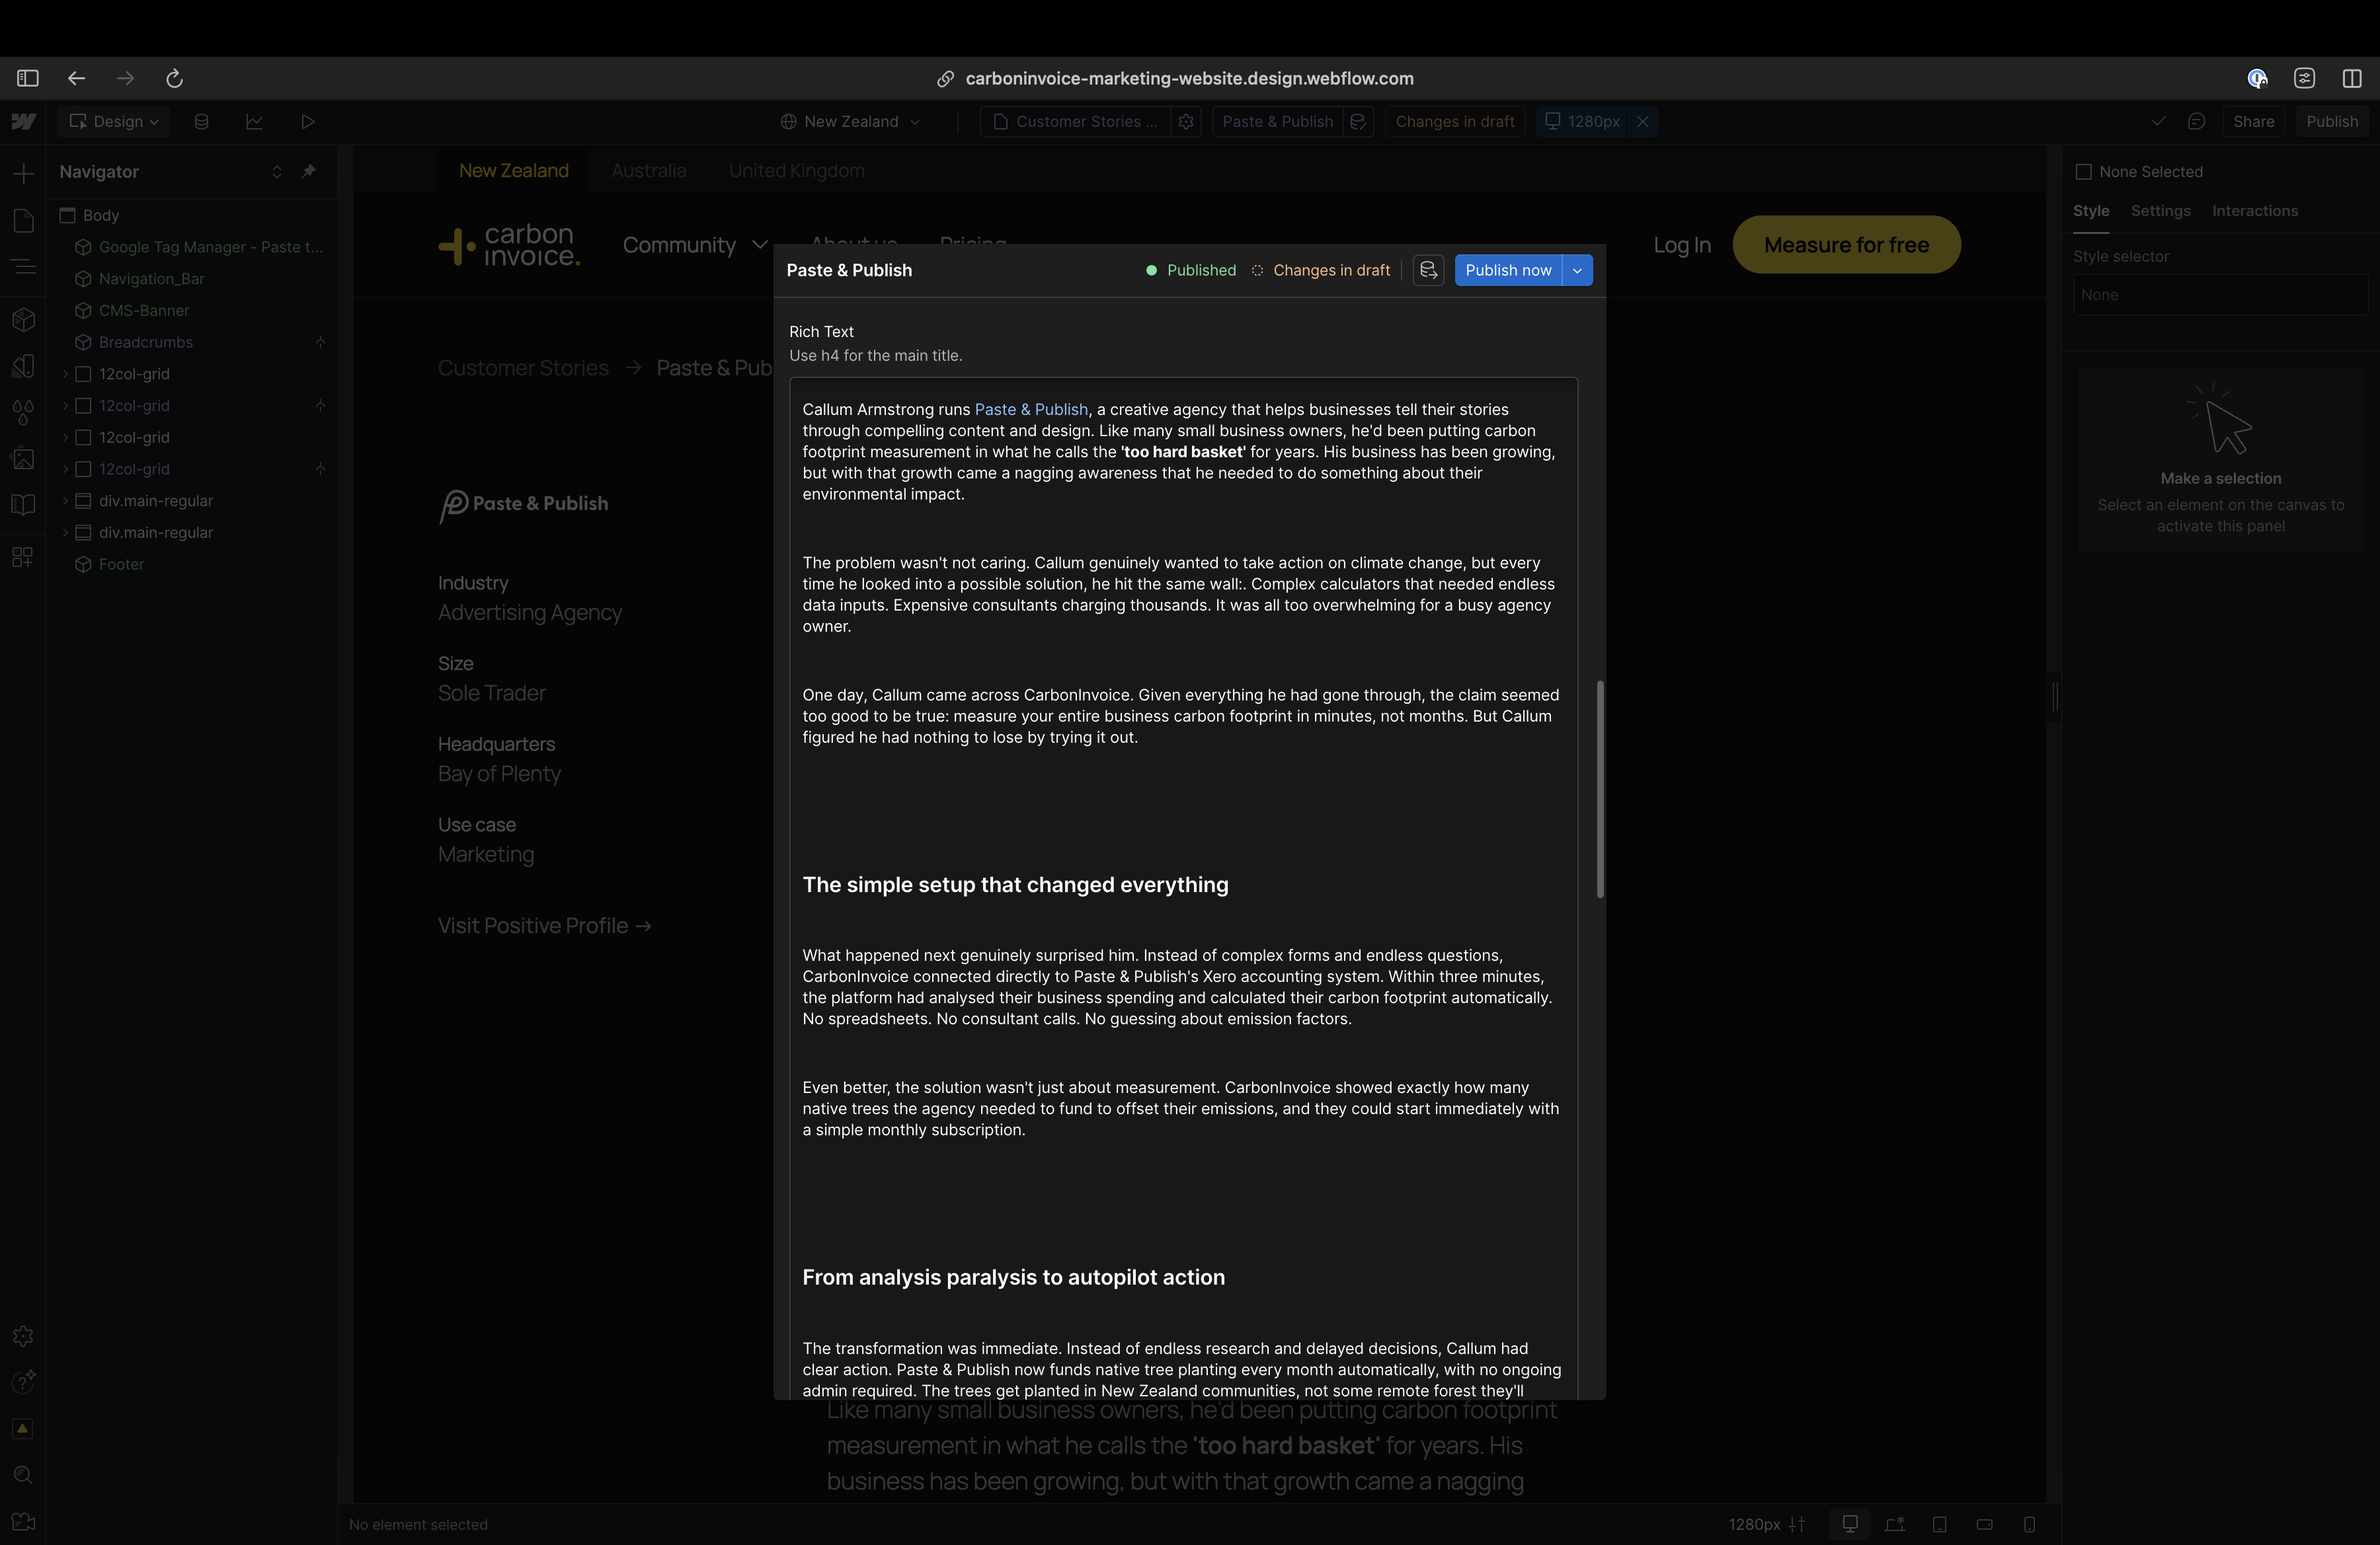Click the Measure for free button
Viewport: 2380px width, 1545px height.
[1846, 245]
